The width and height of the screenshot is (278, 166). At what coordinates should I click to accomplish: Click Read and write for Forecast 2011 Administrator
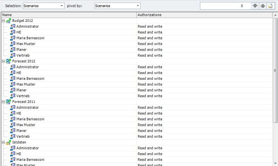tap(150, 107)
